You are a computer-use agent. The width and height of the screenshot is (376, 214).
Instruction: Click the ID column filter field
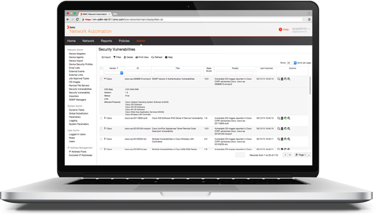[x=138, y=73]
